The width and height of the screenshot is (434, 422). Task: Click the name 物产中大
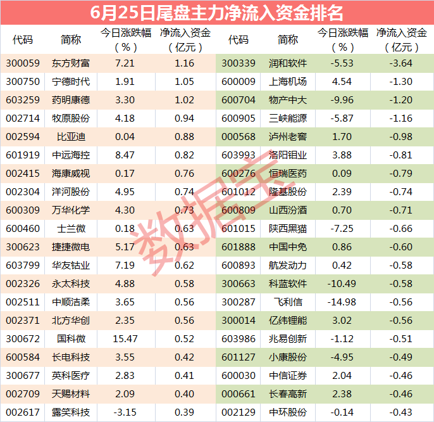pos(288,100)
